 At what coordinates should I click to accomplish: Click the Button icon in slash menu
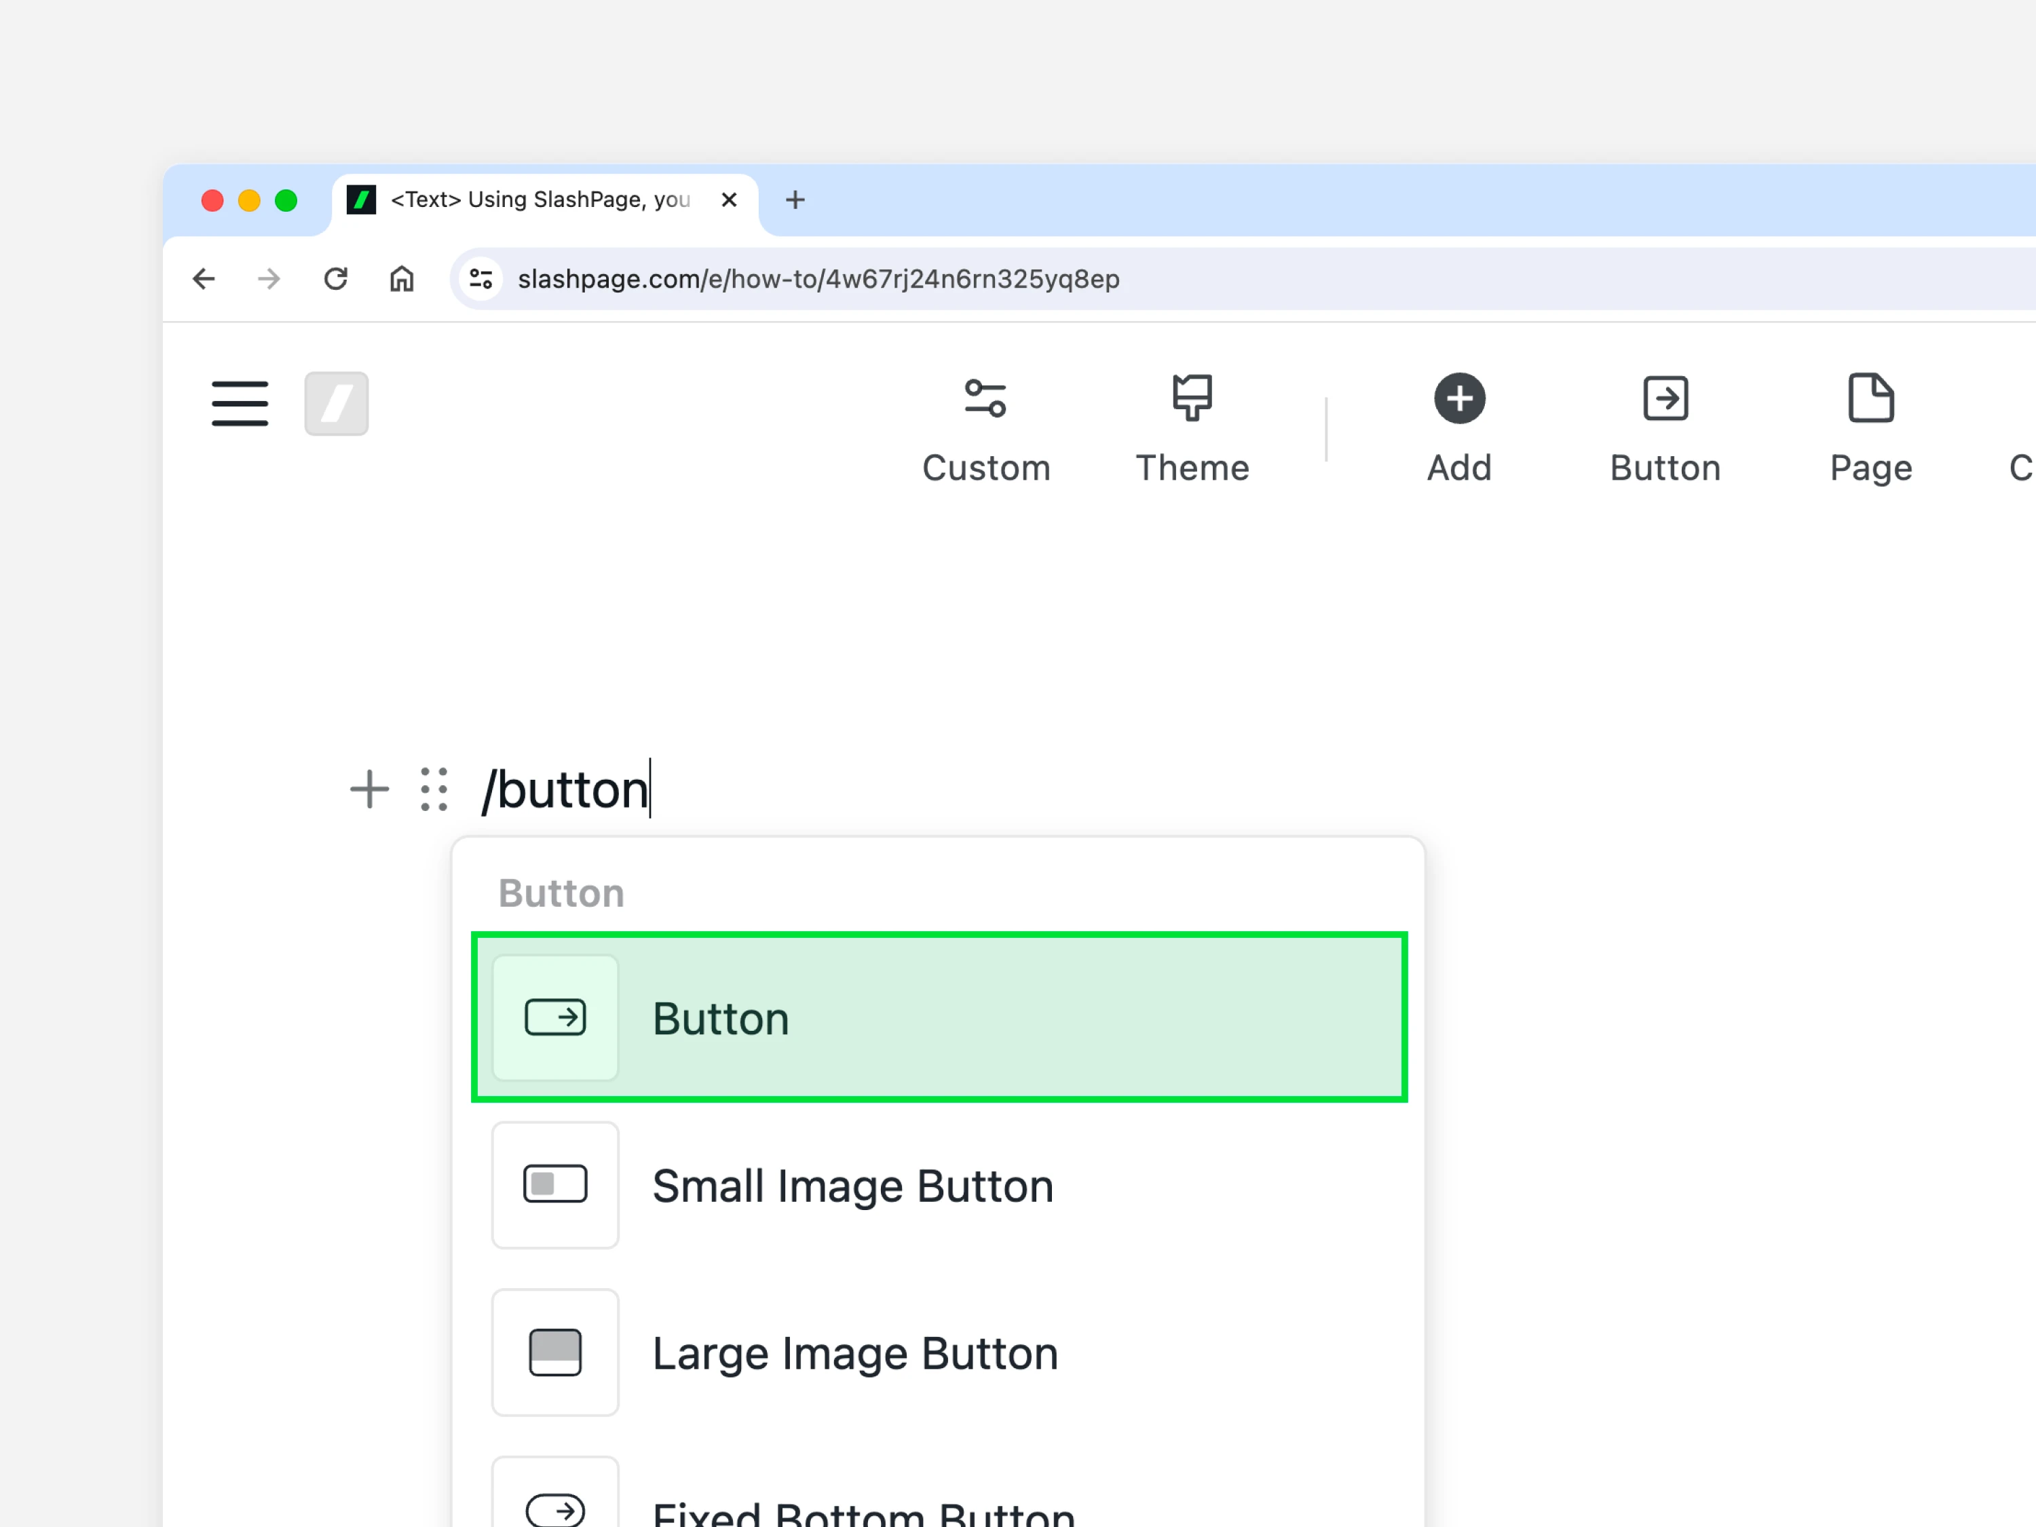[555, 1017]
